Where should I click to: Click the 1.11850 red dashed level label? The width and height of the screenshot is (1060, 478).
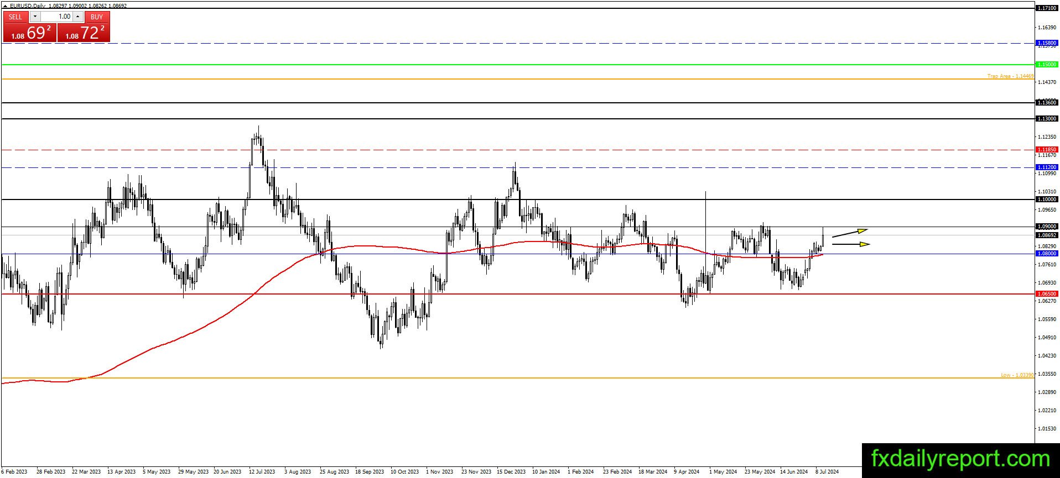1047,150
